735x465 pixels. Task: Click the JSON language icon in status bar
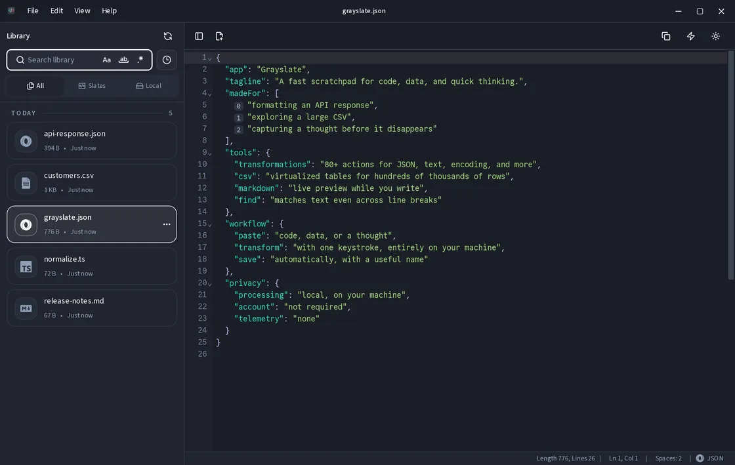pos(700,458)
